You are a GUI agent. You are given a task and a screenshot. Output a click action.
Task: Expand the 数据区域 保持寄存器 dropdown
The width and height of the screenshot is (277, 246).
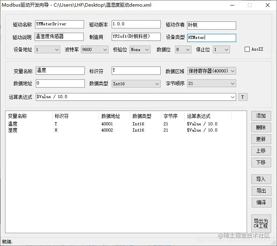coord(212,71)
